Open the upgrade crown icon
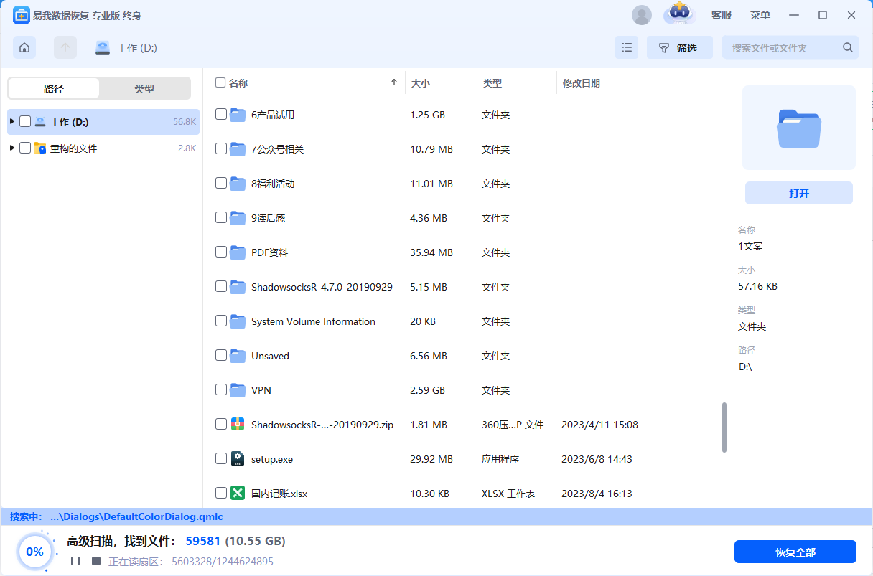Screen dimensions: 873x576 [x=678, y=14]
